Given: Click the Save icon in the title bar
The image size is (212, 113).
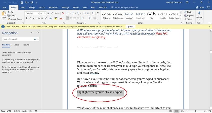Looking at the screenshot, I should 22,3.
